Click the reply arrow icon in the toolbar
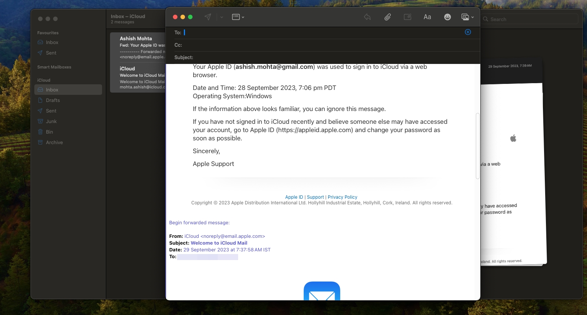Image resolution: width=587 pixels, height=315 pixels. 367,17
